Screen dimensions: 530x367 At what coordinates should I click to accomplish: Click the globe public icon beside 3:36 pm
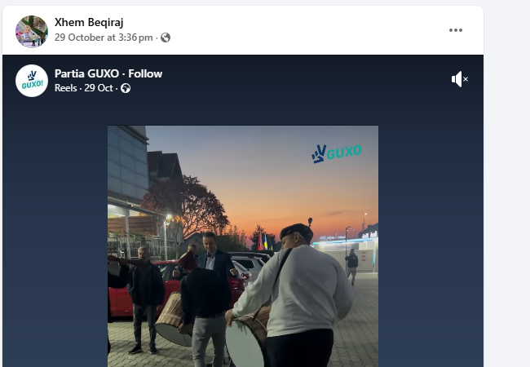click(166, 38)
